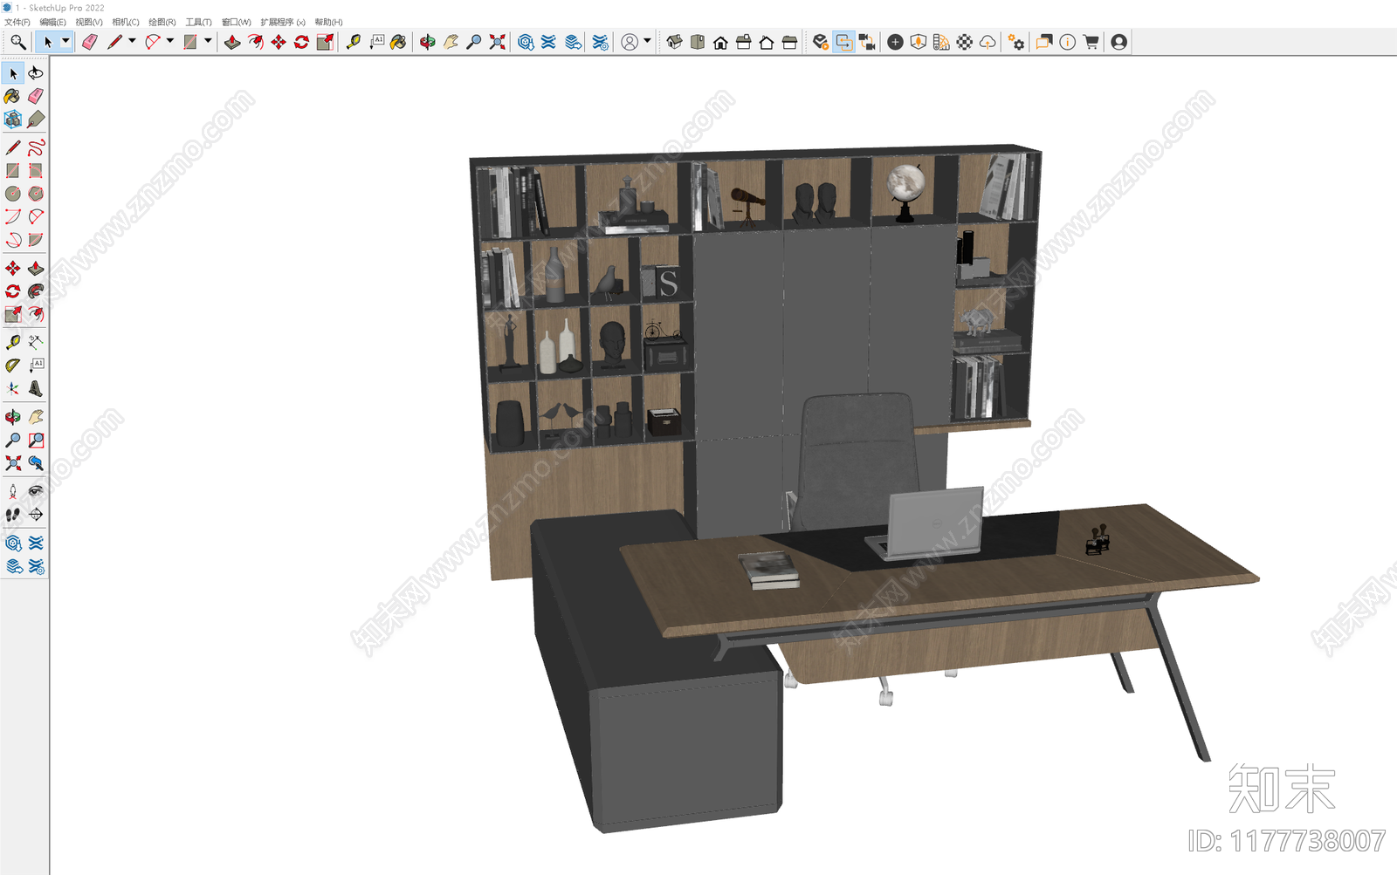Open the Arc tool dropdown arrow

pos(170,41)
